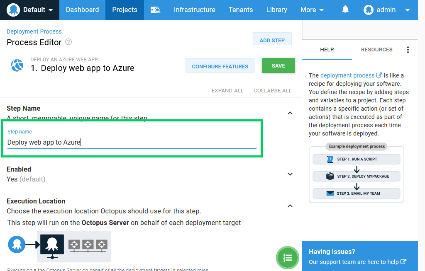Open the help panel three-dot menu

408,50
